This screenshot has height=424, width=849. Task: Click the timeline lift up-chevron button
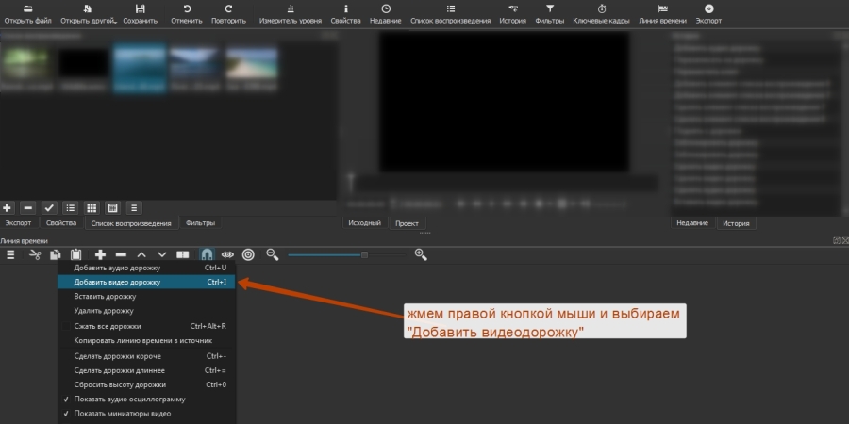141,254
